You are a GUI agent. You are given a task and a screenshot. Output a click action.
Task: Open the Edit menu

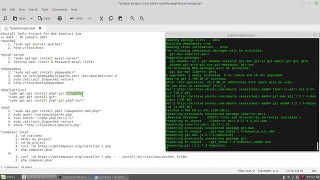pyautogui.click(x=12, y=9)
